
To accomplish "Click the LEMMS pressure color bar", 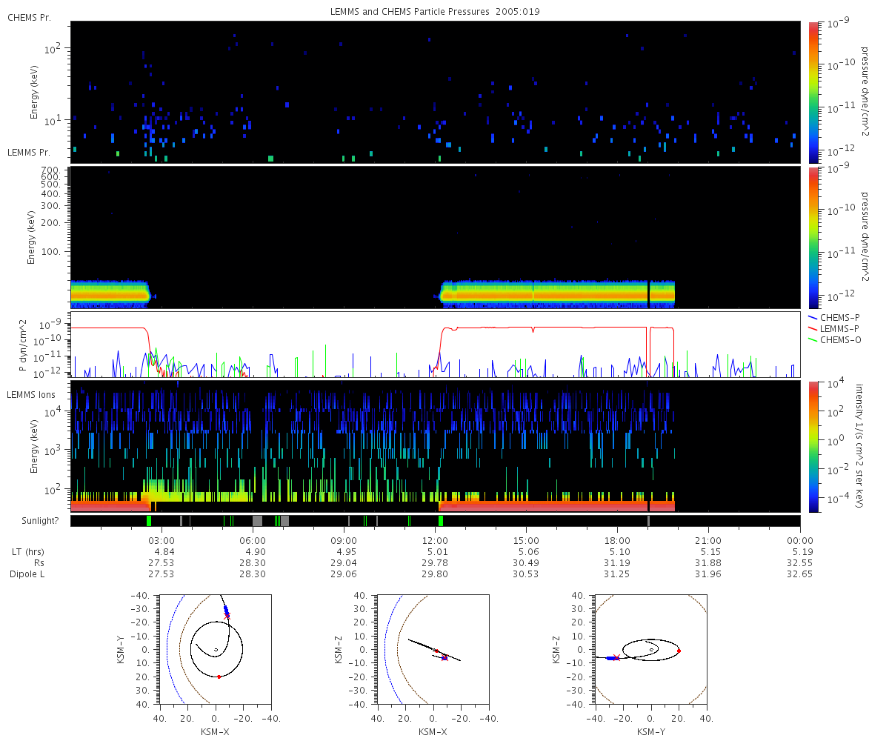I will click(x=813, y=237).
